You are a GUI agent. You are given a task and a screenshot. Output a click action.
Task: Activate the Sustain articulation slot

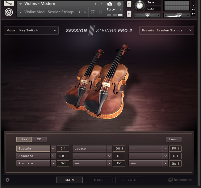click(33, 149)
